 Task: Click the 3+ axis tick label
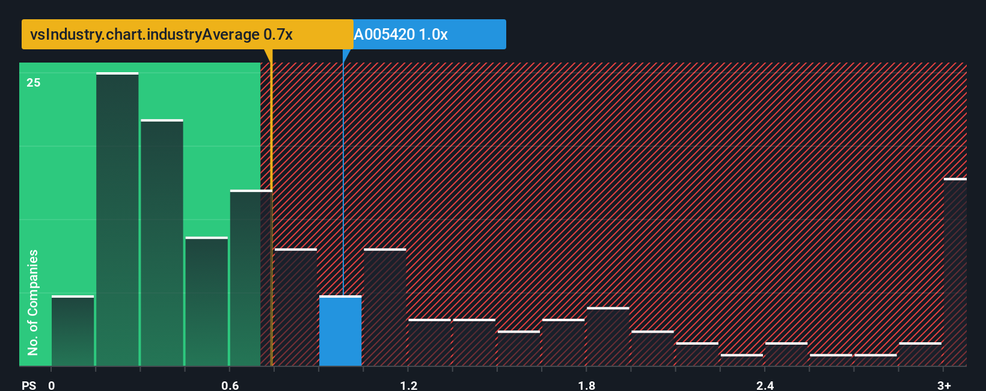click(944, 385)
